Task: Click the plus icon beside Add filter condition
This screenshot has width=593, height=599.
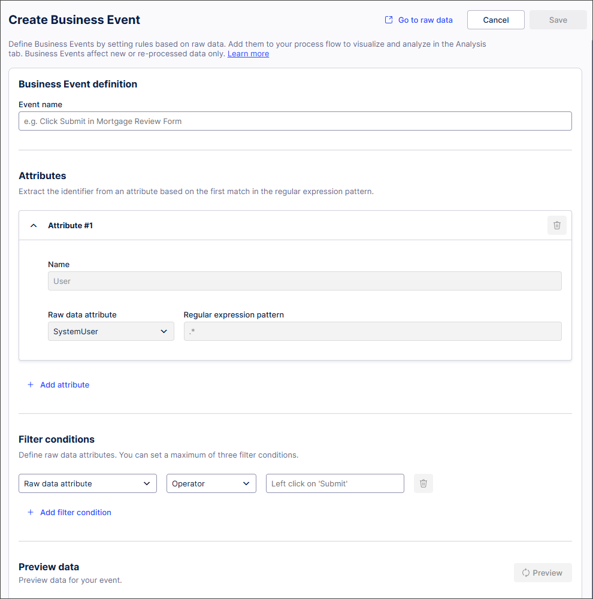Action: point(31,512)
